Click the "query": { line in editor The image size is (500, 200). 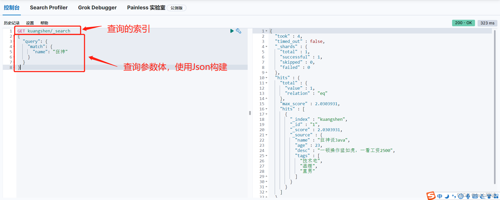pos(35,41)
